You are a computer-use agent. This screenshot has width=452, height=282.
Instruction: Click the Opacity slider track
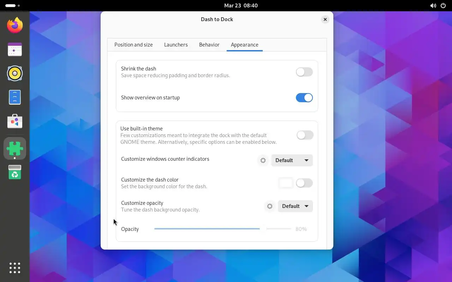pyautogui.click(x=222, y=229)
